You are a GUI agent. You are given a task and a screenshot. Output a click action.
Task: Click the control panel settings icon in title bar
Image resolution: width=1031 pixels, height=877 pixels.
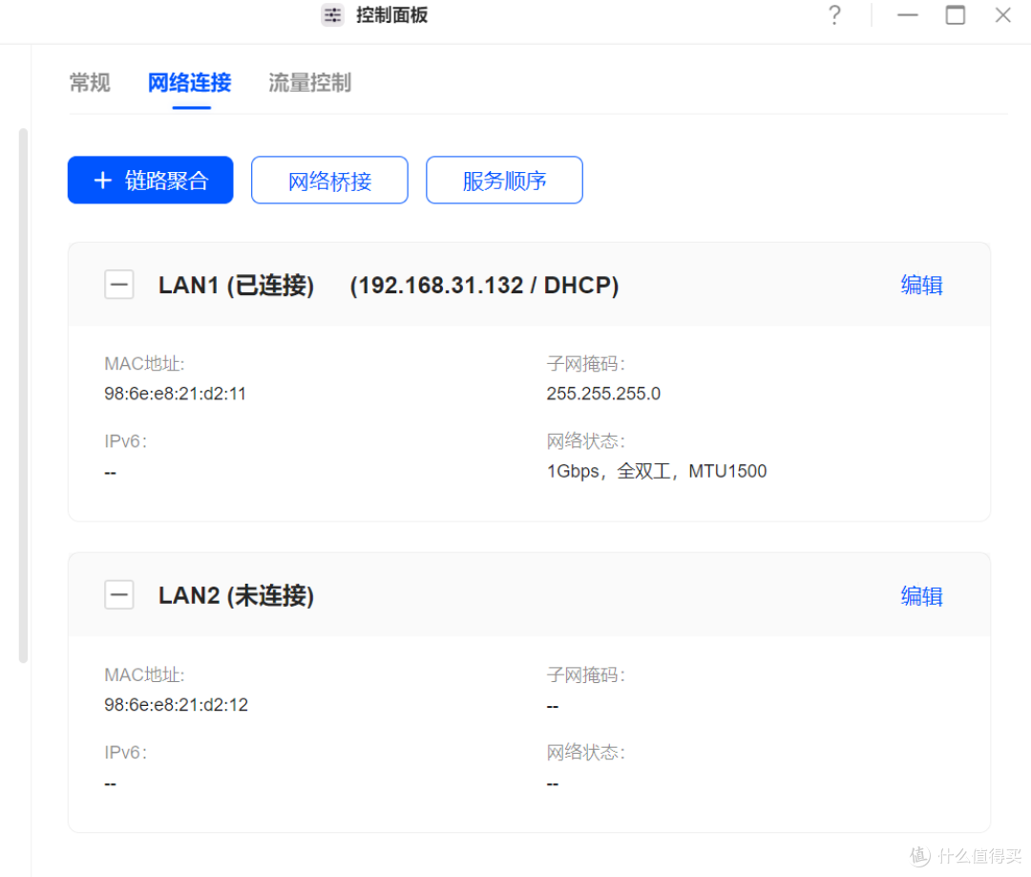coord(333,14)
